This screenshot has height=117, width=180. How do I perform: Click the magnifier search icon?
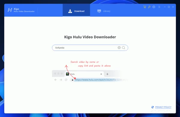point(124,48)
